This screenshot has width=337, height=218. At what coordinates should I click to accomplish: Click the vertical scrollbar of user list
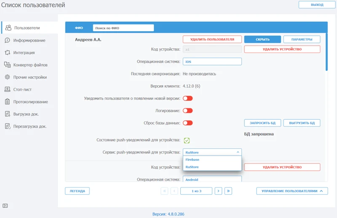(327, 52)
